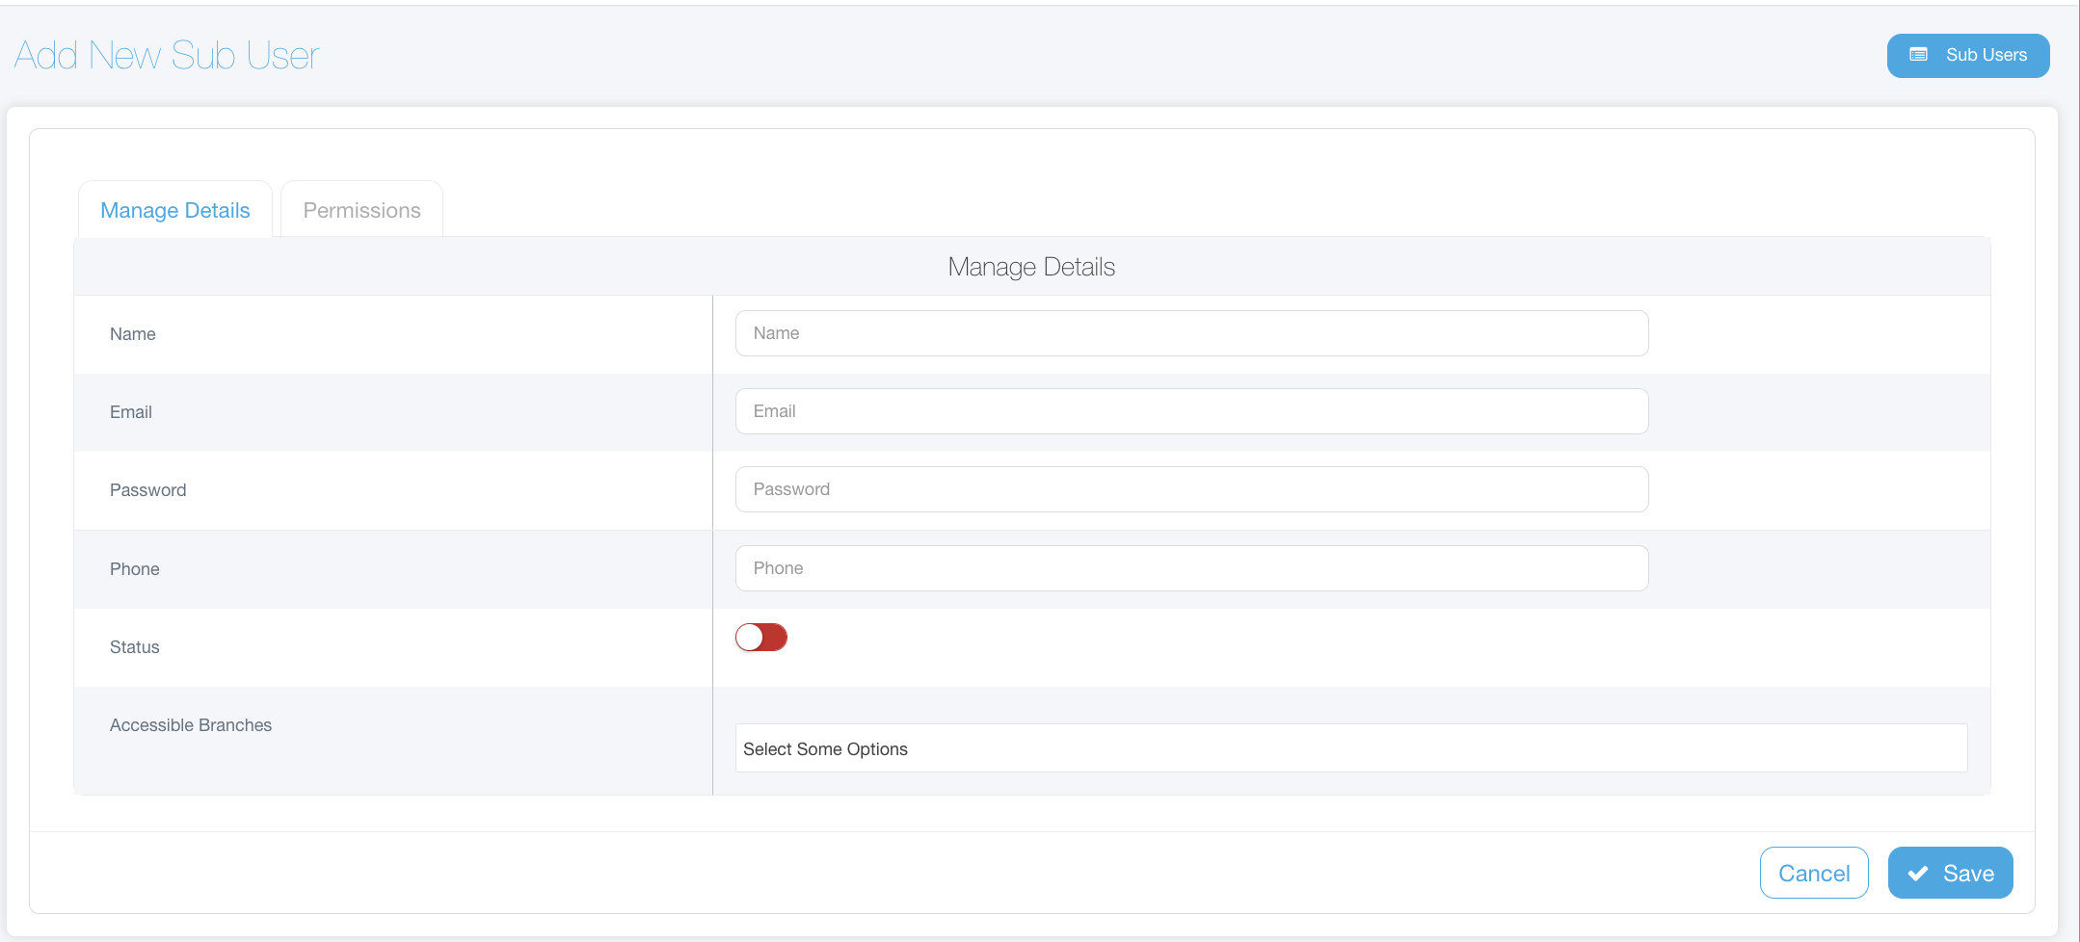The width and height of the screenshot is (2080, 942).
Task: Focus the Password input box
Action: [1190, 489]
